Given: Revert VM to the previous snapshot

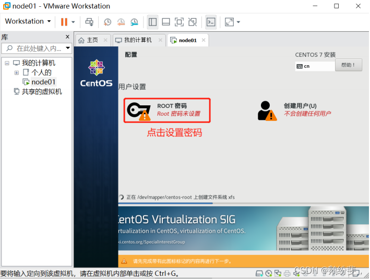Looking at the screenshot, I should point(121,22).
